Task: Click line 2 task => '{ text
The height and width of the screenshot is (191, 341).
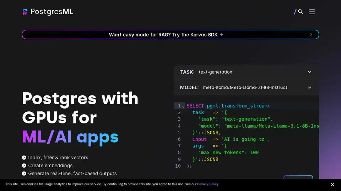Action: pos(210,112)
